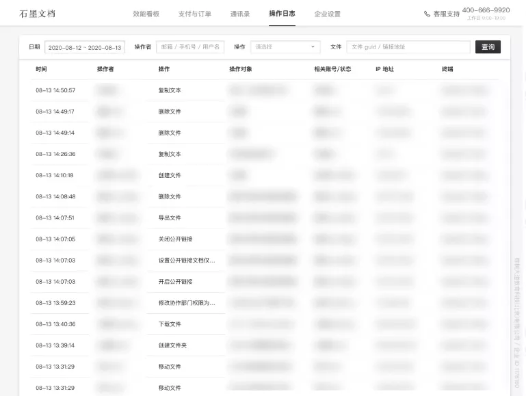Go to the 企业设置 tab

point(328,14)
